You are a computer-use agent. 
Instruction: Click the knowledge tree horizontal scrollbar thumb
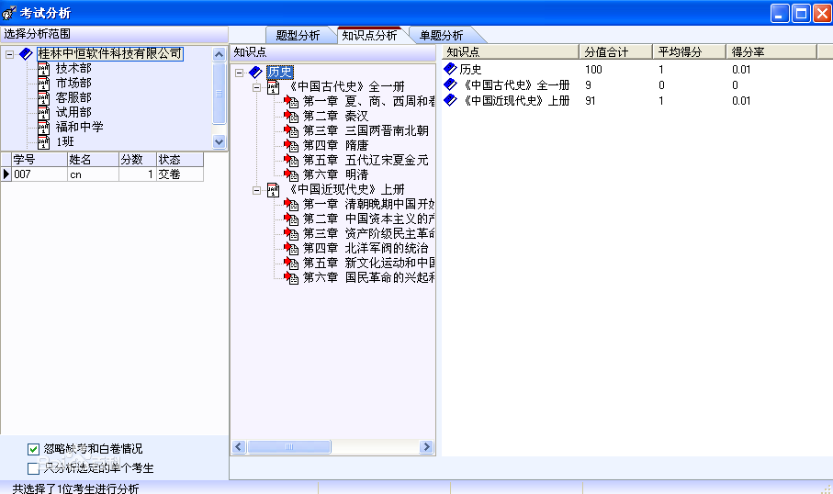[289, 447]
